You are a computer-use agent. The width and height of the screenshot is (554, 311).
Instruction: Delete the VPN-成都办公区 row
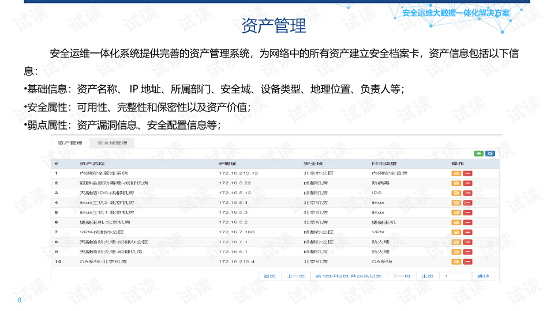(467, 232)
